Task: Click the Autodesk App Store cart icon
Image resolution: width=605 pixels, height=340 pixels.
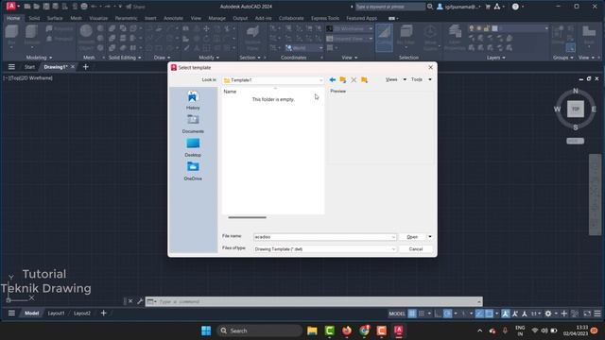Action: coord(488,7)
